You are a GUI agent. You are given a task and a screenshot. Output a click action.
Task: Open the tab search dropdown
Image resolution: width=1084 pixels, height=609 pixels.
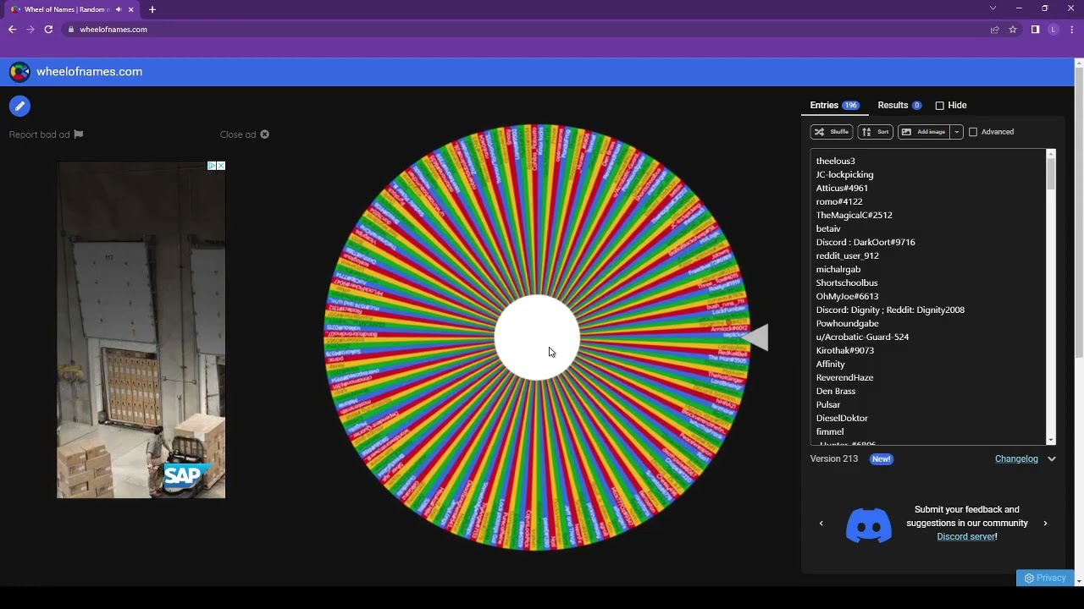993,8
